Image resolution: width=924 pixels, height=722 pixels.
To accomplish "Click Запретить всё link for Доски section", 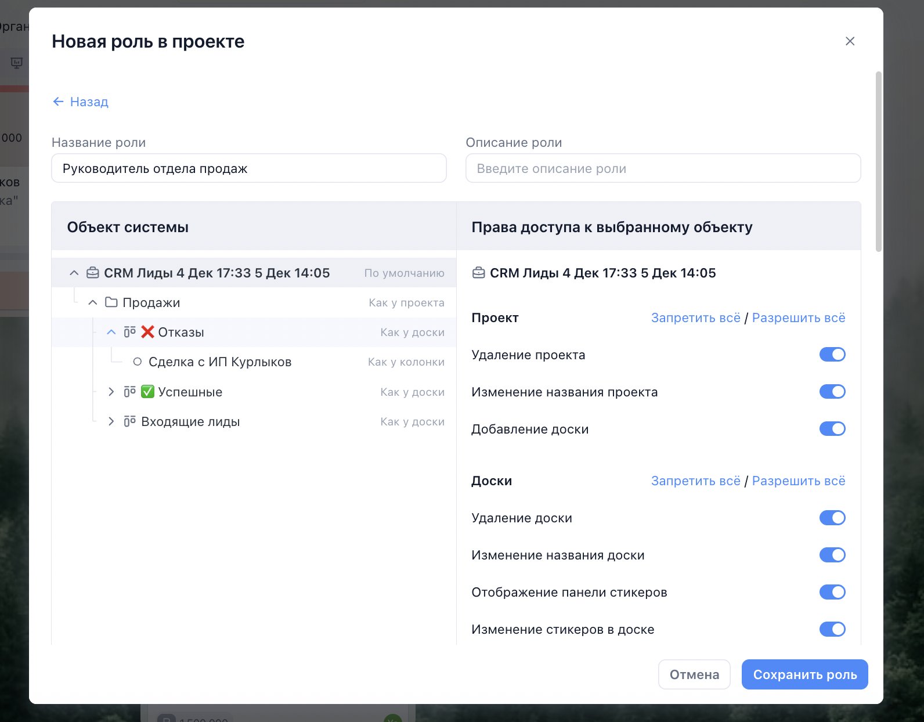I will coord(695,481).
